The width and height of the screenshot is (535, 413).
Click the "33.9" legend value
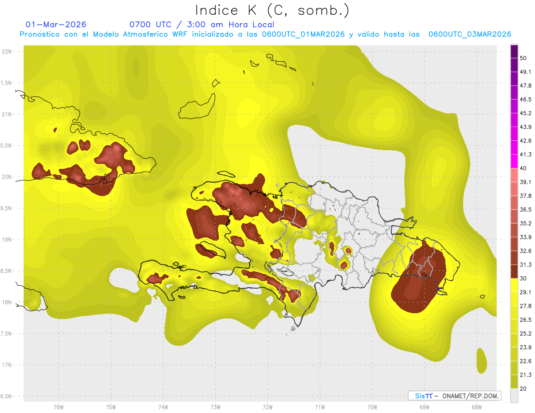coord(526,237)
